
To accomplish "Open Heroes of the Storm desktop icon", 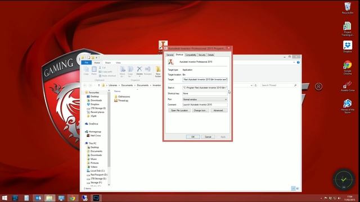I will (348, 106).
